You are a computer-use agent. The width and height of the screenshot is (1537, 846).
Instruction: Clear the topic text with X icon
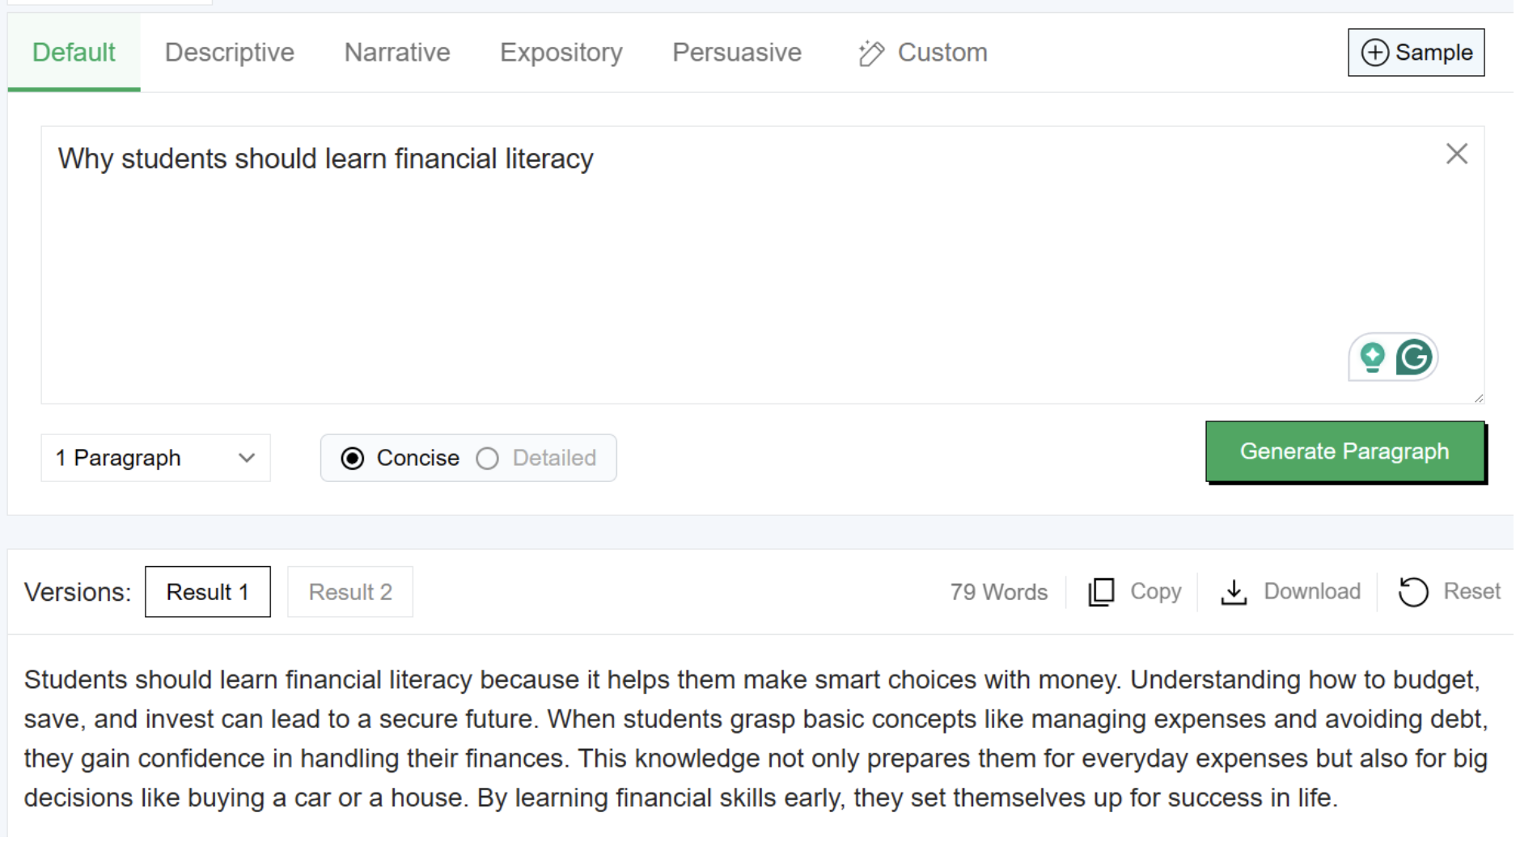[x=1456, y=154]
